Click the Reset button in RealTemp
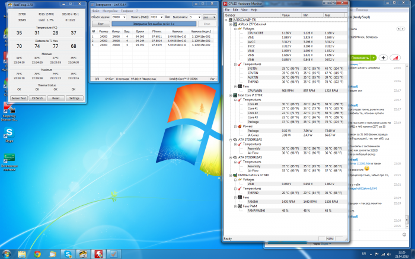 point(56,98)
